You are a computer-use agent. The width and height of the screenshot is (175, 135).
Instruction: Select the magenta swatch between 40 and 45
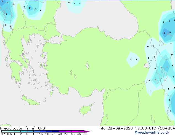coord(75,131)
